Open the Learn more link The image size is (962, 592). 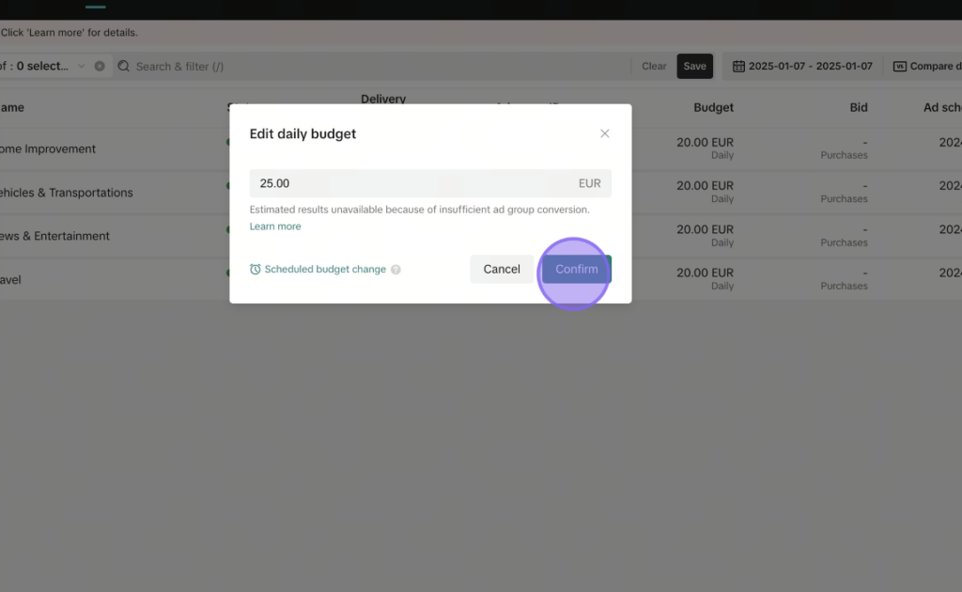pos(275,226)
